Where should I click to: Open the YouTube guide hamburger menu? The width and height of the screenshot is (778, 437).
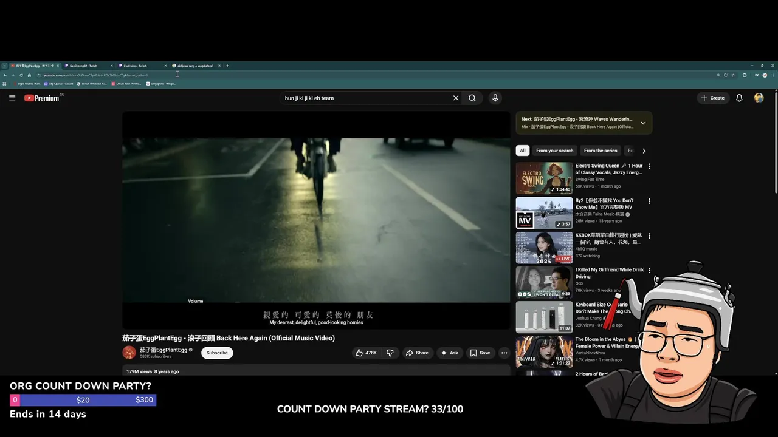pos(12,98)
